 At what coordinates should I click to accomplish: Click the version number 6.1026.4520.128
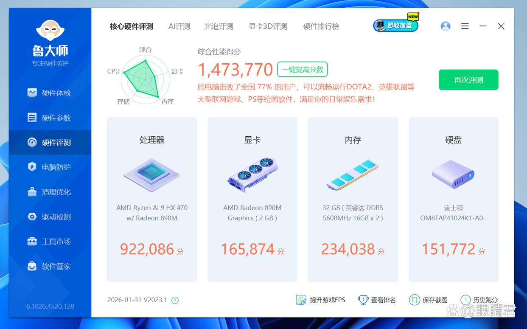click(x=50, y=306)
